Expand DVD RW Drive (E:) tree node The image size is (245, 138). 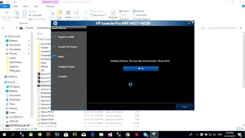pos(32,125)
